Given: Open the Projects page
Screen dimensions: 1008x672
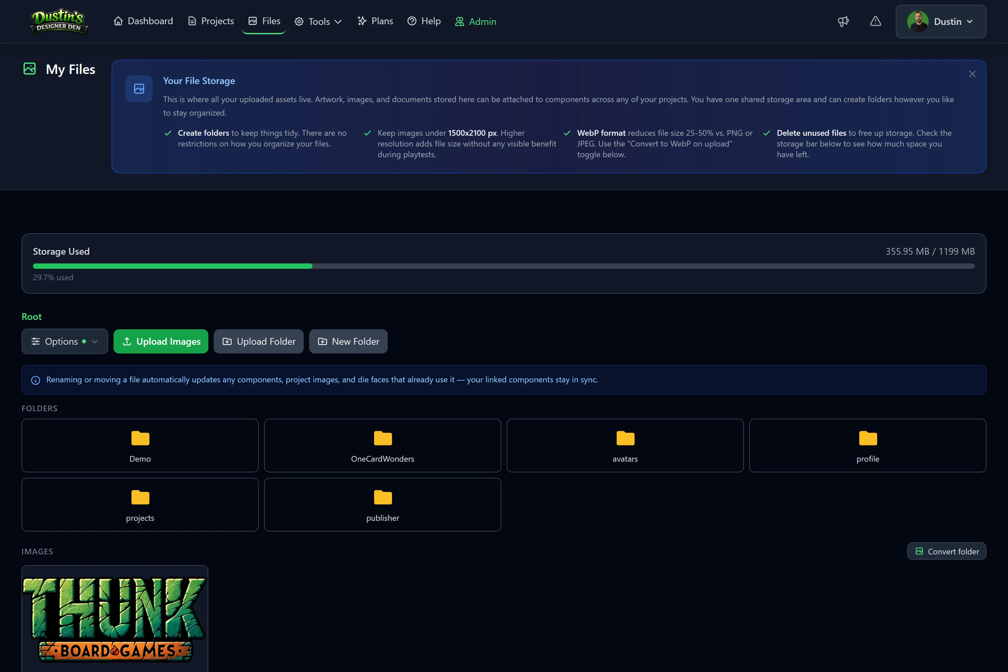Looking at the screenshot, I should 211,21.
